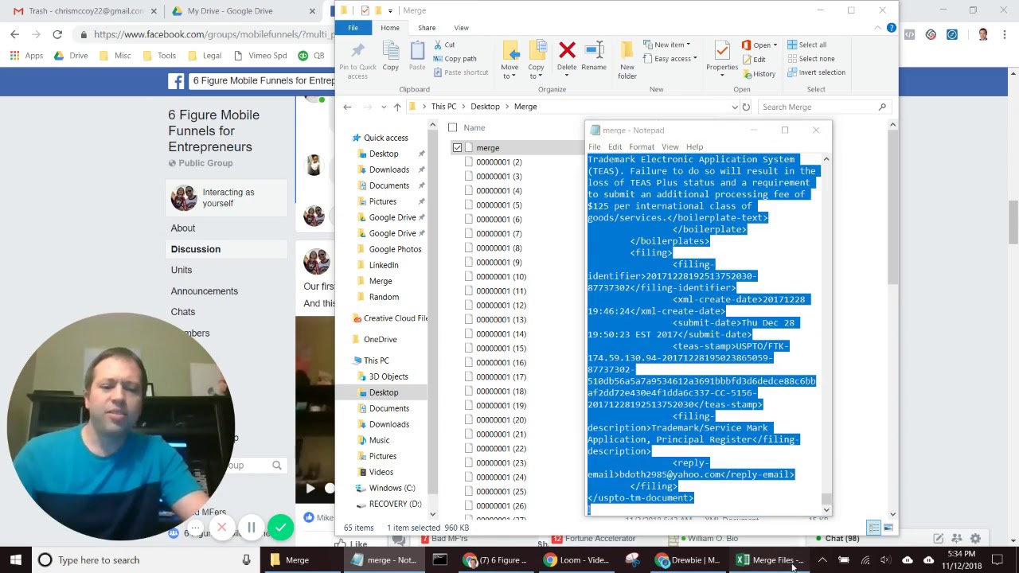Click the Loom green finish recording checkmark
Viewport: 1019px width, 573px height.
click(280, 527)
